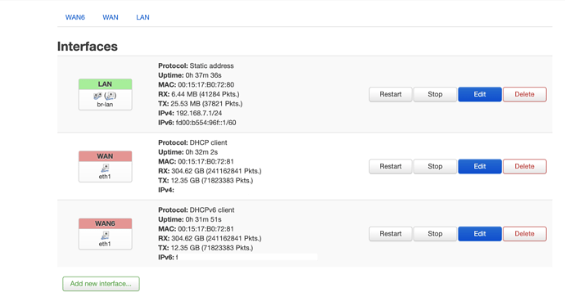Image resolution: width=565 pixels, height=297 pixels.
Task: Delete the WAN interface
Action: (524, 166)
